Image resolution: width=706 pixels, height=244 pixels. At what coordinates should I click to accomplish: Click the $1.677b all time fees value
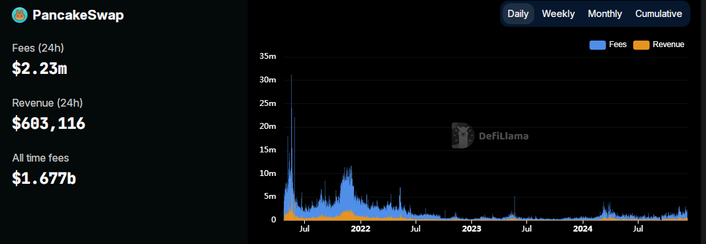(x=44, y=179)
